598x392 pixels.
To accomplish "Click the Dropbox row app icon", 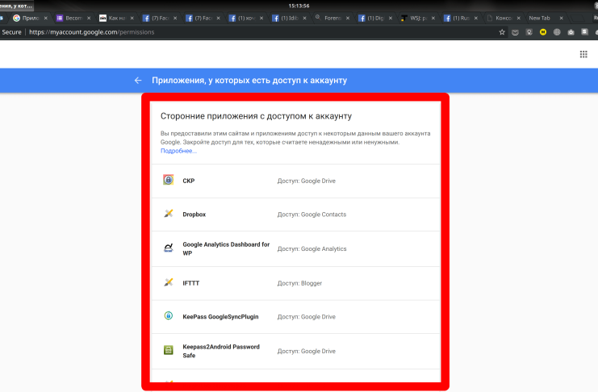I will (x=168, y=213).
